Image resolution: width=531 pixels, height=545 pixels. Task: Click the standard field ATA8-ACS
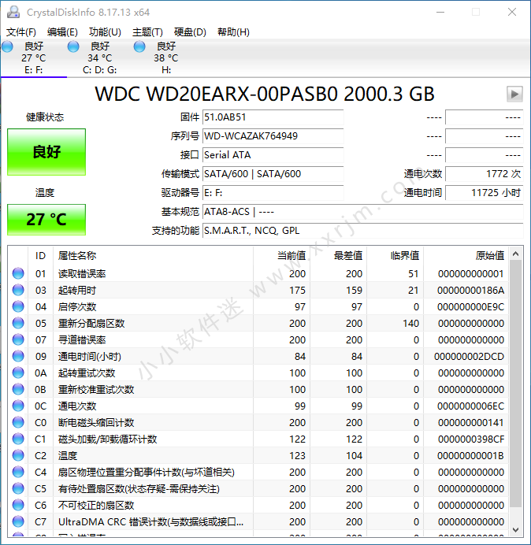363,212
